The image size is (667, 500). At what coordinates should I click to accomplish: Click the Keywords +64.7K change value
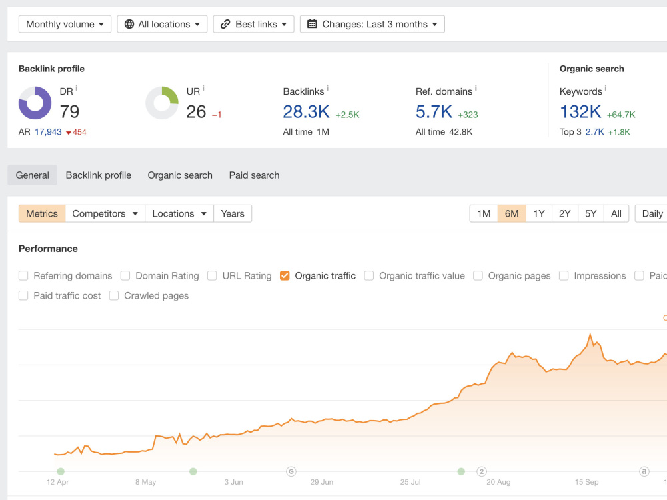621,115
